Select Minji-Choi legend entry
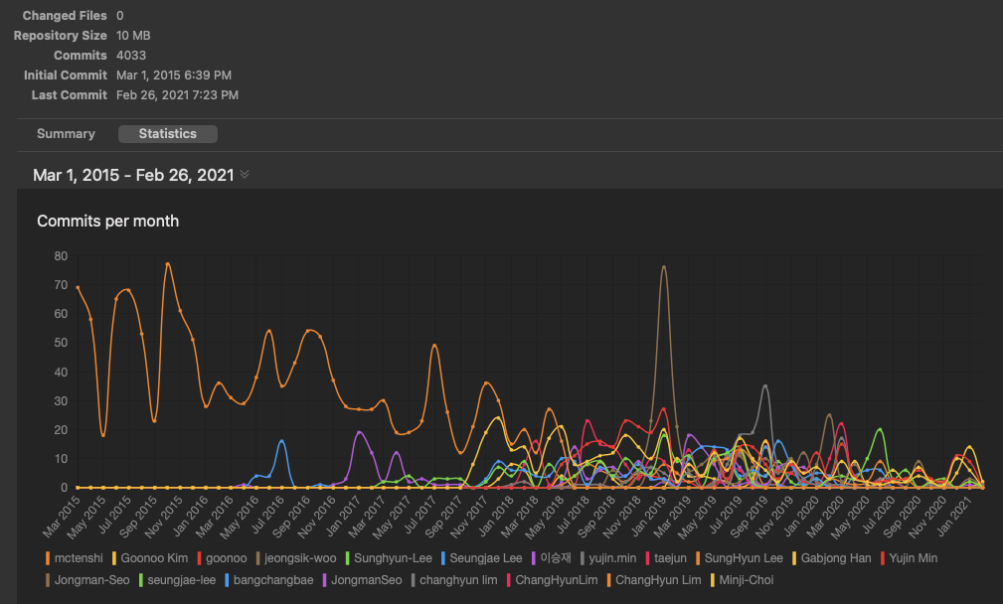Screen dimensions: 1003x604 click(742, 580)
